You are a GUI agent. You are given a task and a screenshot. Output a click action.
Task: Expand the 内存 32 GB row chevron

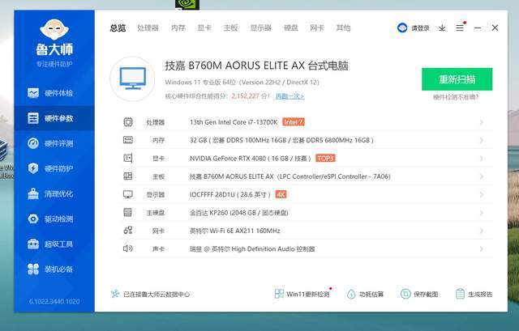[x=481, y=140]
